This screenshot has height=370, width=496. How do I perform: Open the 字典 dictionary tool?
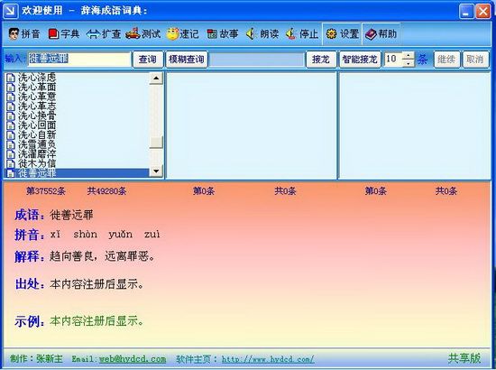tap(64, 34)
